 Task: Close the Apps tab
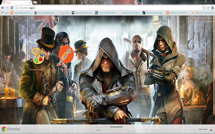coord(30,2)
